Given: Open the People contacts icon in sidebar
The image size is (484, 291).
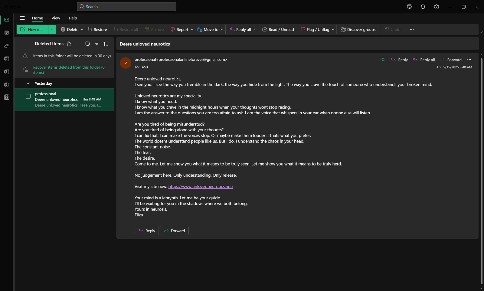Looking at the screenshot, I should point(7,46).
